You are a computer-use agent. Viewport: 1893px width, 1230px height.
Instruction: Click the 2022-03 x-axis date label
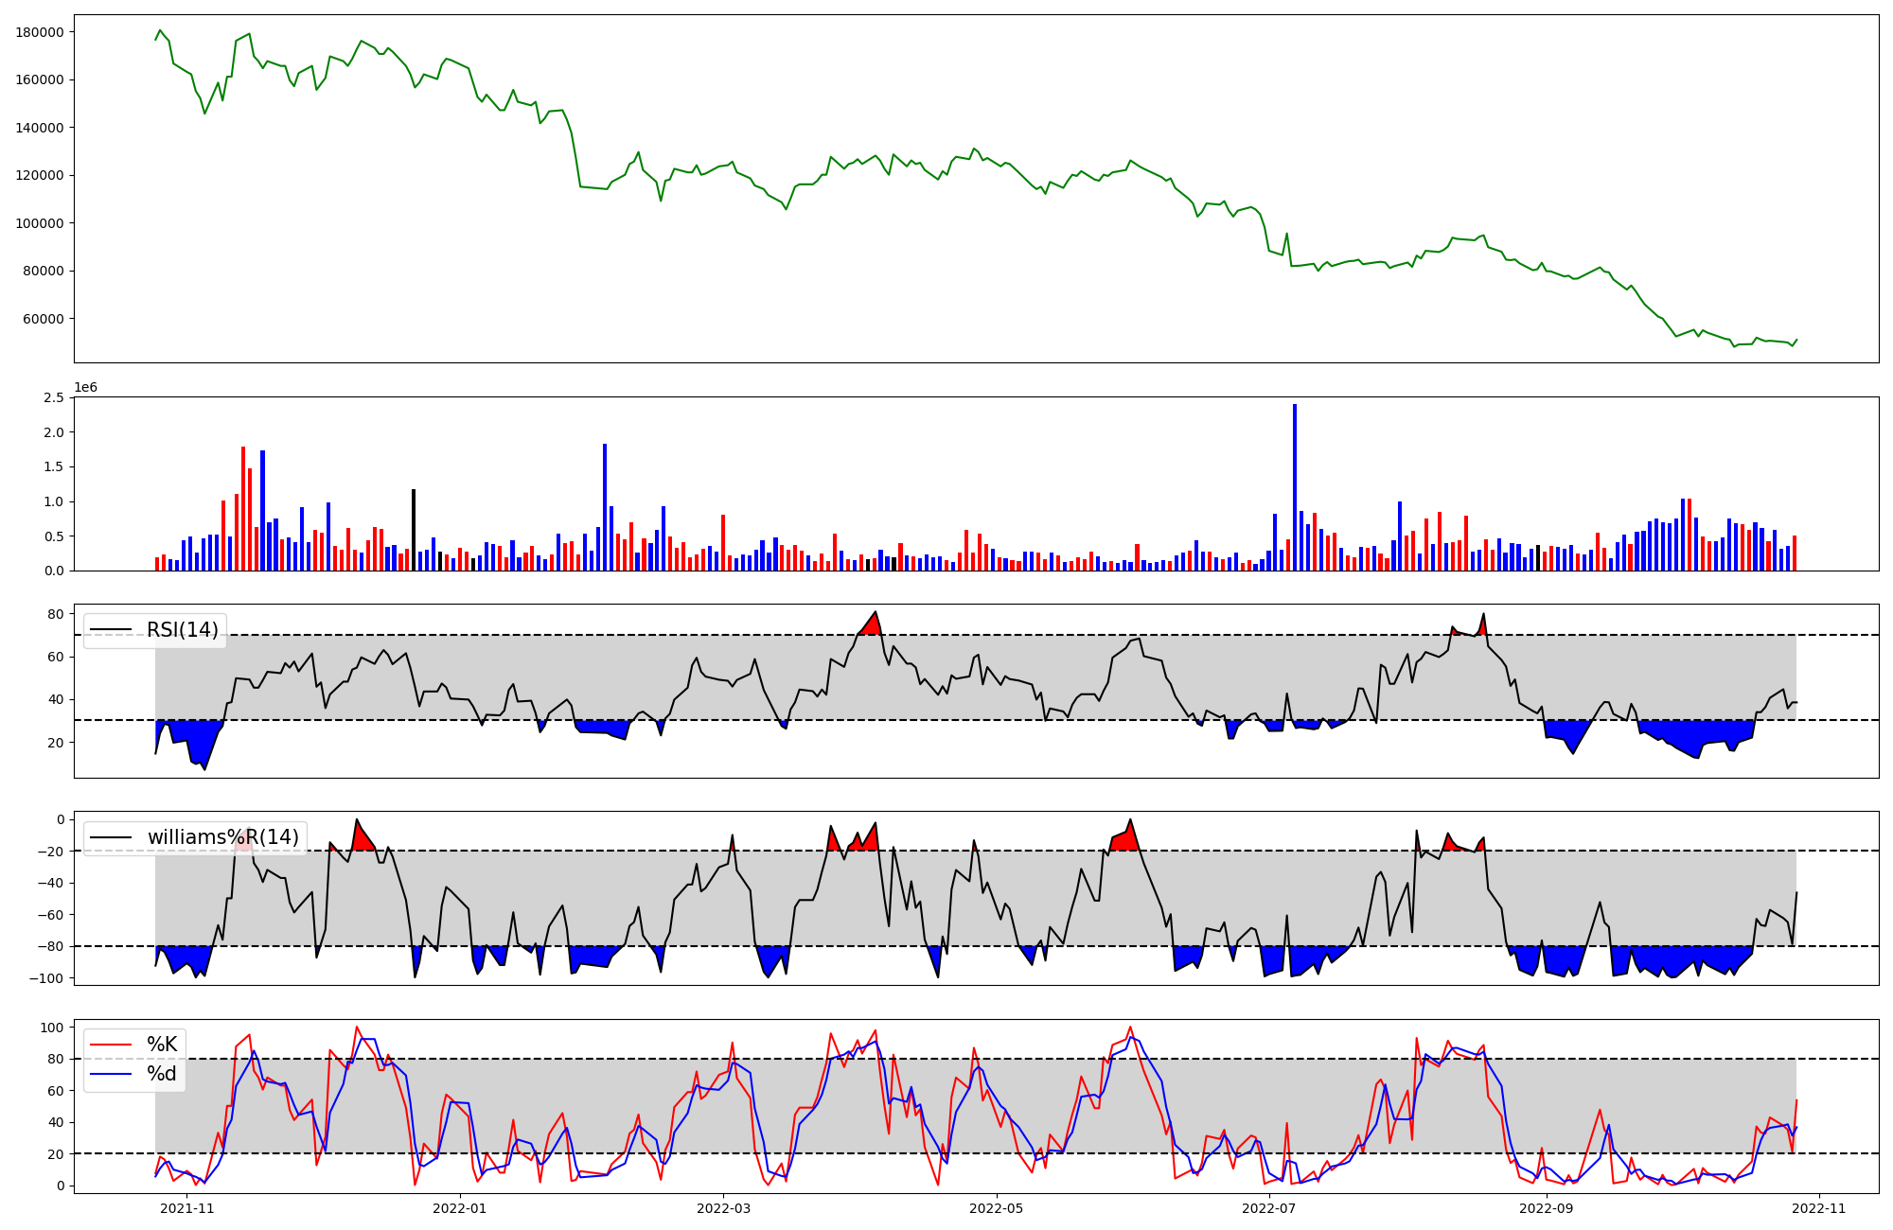pos(723,1207)
